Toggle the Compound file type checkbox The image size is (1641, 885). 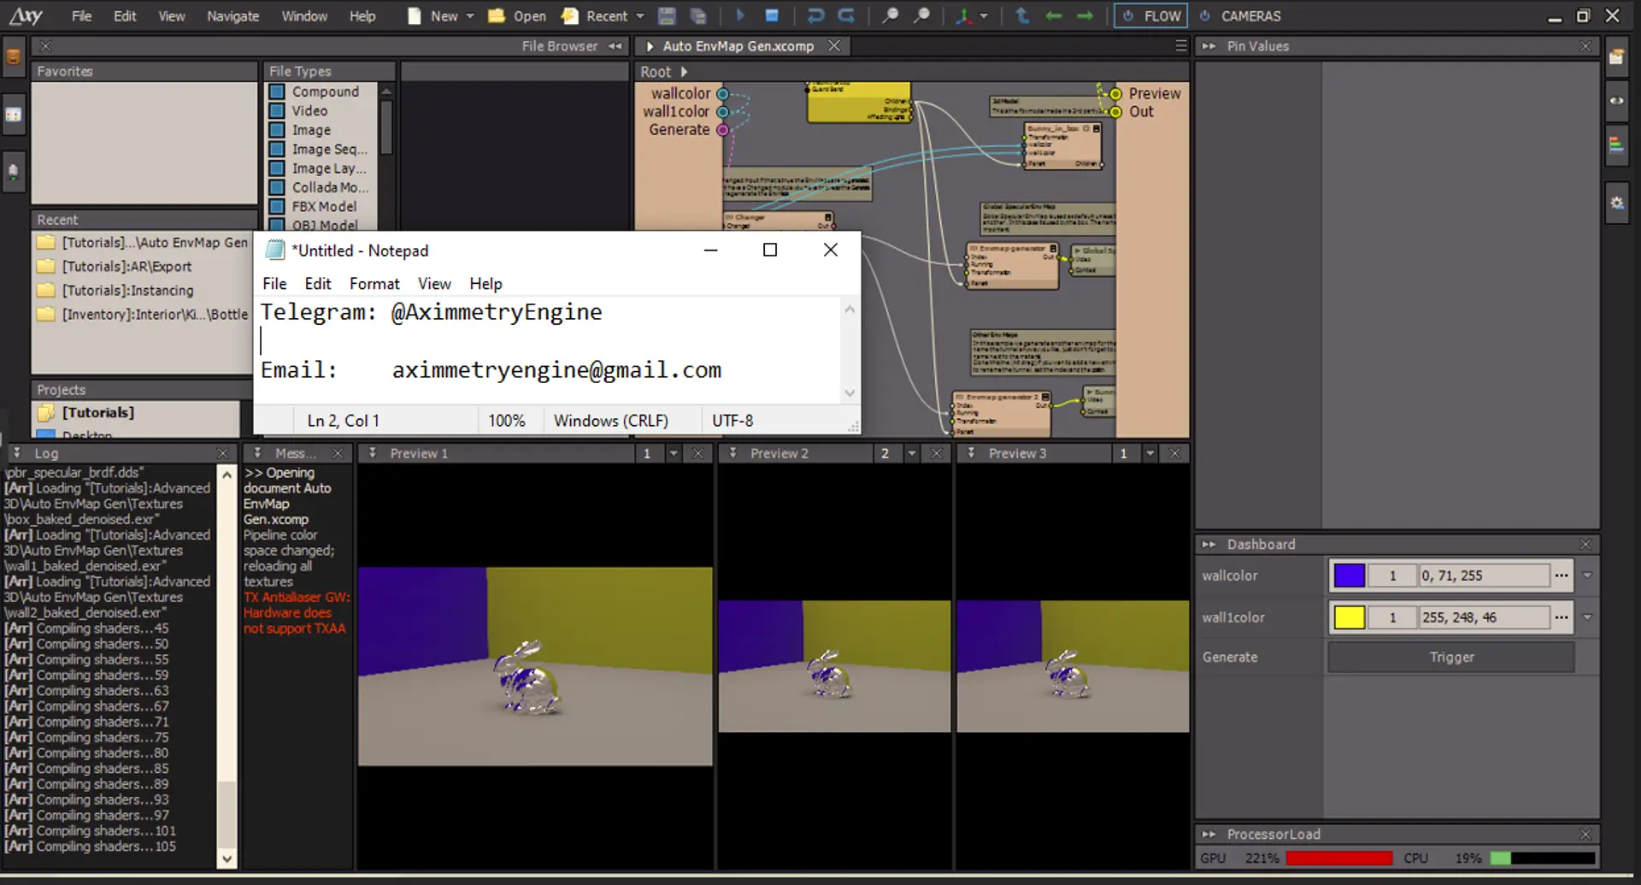coord(277,91)
